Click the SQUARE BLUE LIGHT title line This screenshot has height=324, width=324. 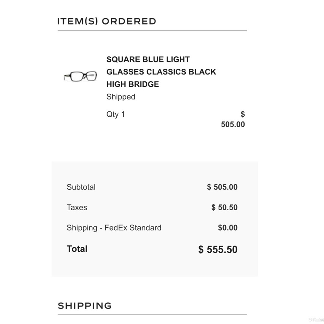148,59
